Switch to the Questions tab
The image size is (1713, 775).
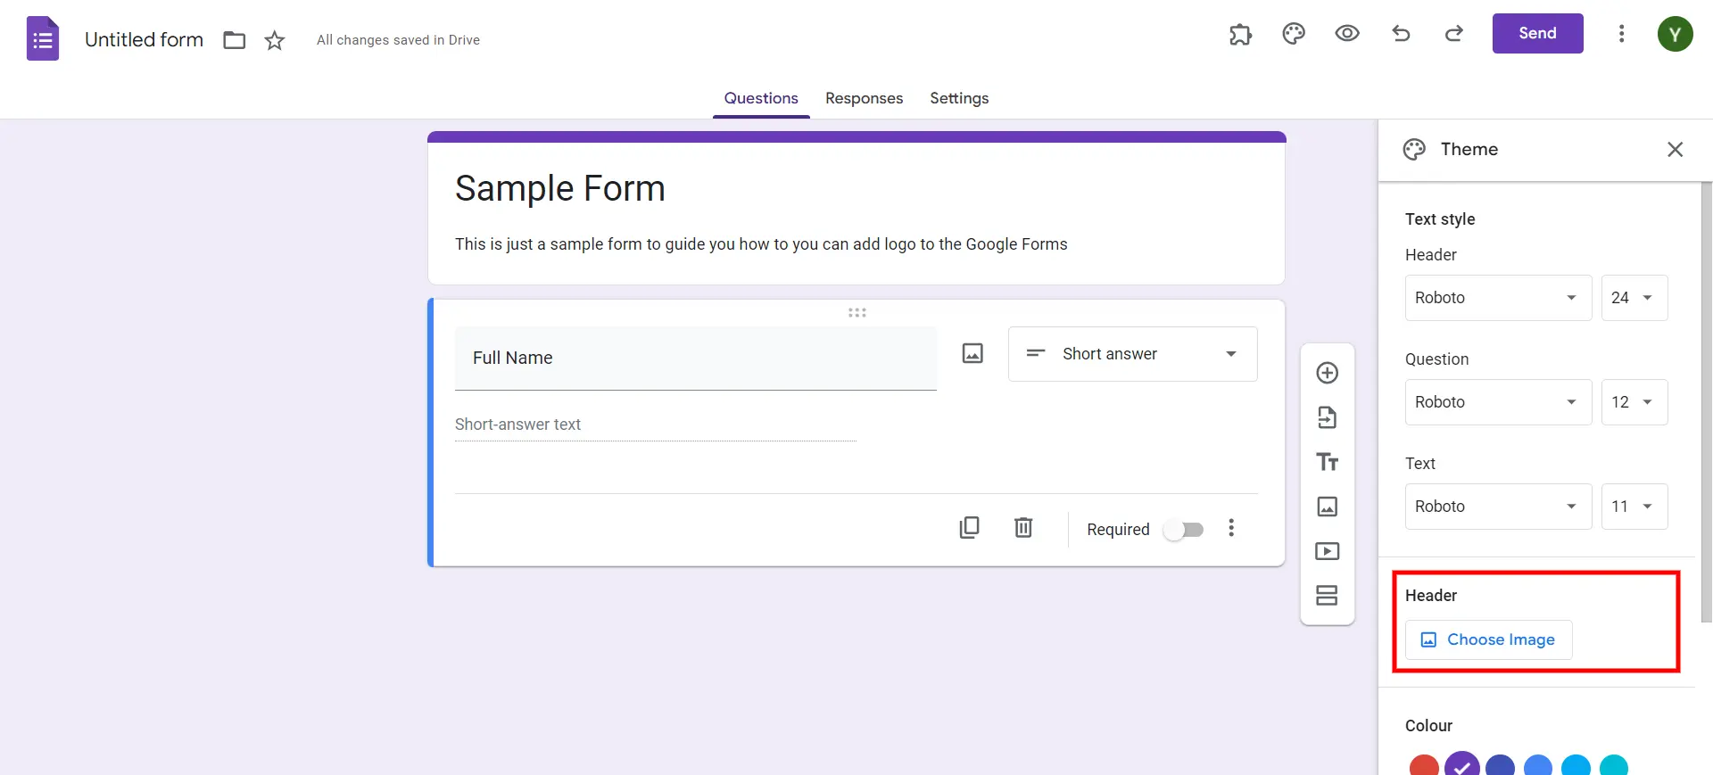pyautogui.click(x=761, y=98)
